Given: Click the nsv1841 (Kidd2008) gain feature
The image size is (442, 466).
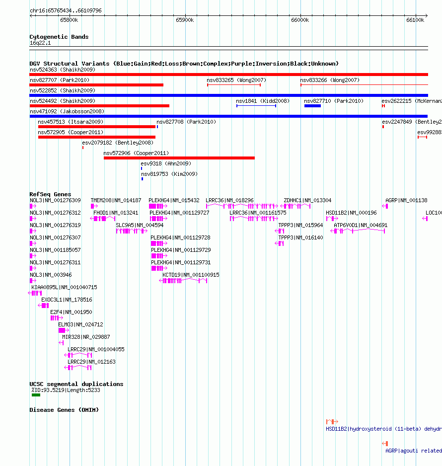Looking at the screenshot, I should pos(256,106).
